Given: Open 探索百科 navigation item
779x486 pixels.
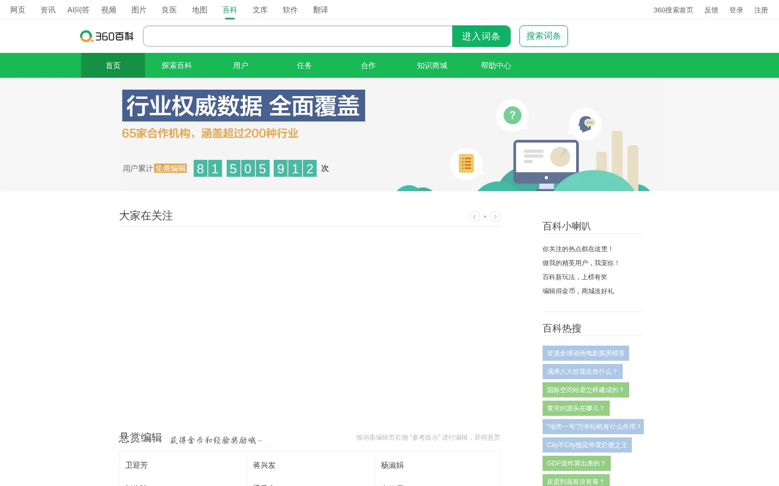Looking at the screenshot, I should pyautogui.click(x=177, y=65).
